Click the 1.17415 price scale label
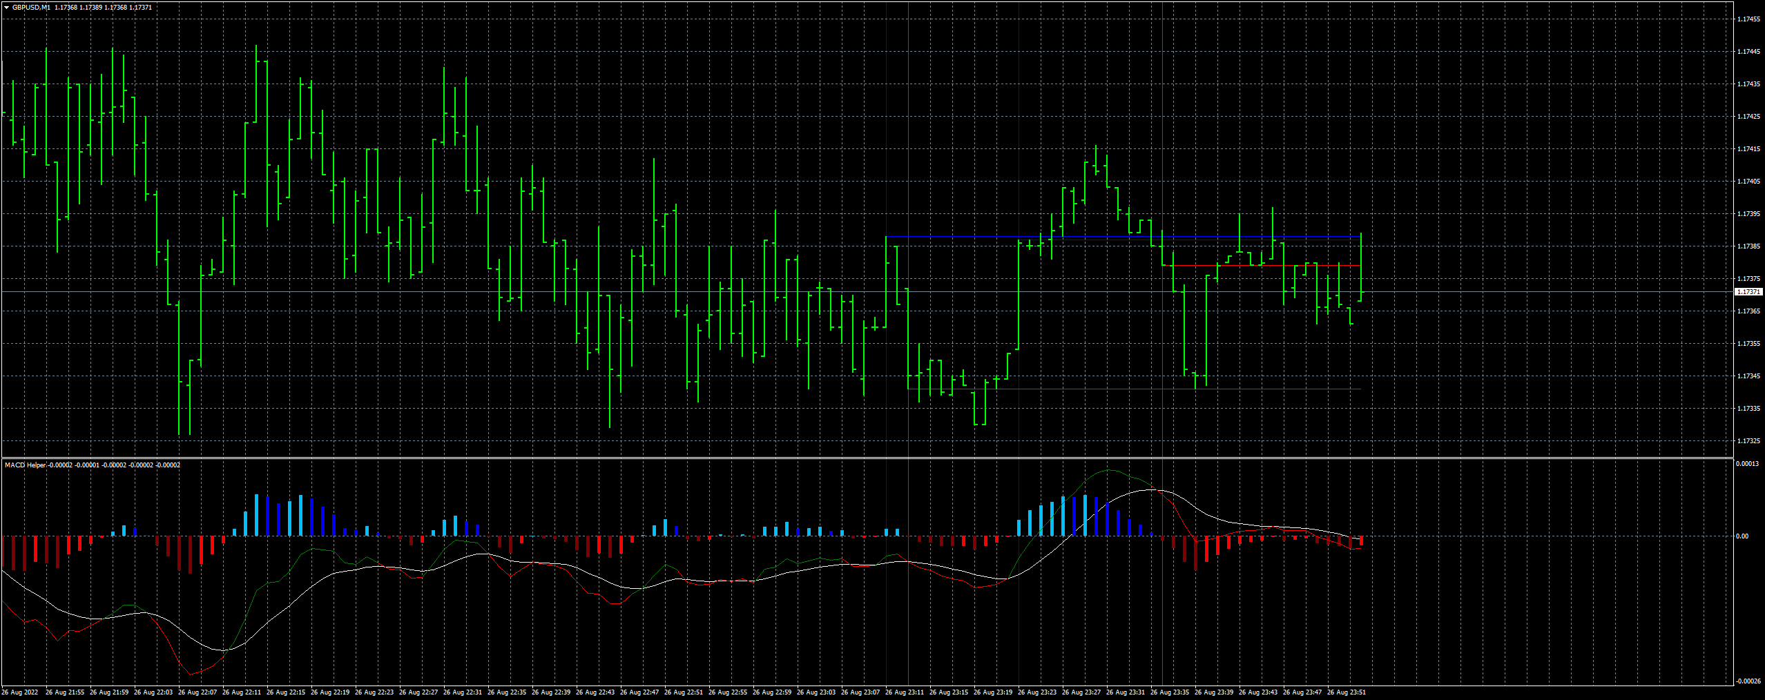Image resolution: width=1765 pixels, height=700 pixels. [1749, 149]
